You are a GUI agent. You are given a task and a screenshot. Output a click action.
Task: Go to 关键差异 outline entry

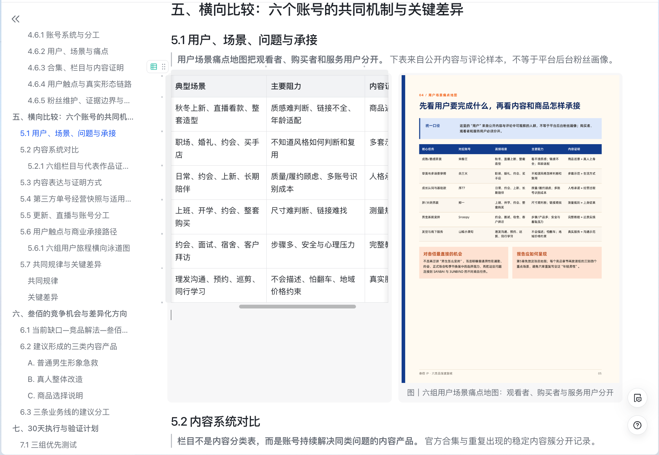[43, 297]
